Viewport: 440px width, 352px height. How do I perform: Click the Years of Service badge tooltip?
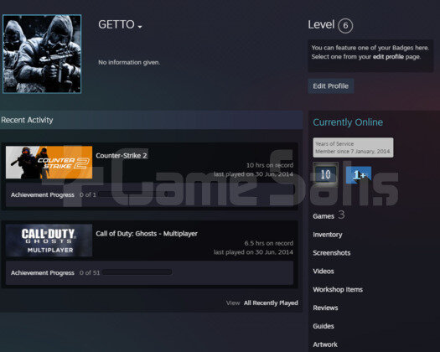coord(353,148)
